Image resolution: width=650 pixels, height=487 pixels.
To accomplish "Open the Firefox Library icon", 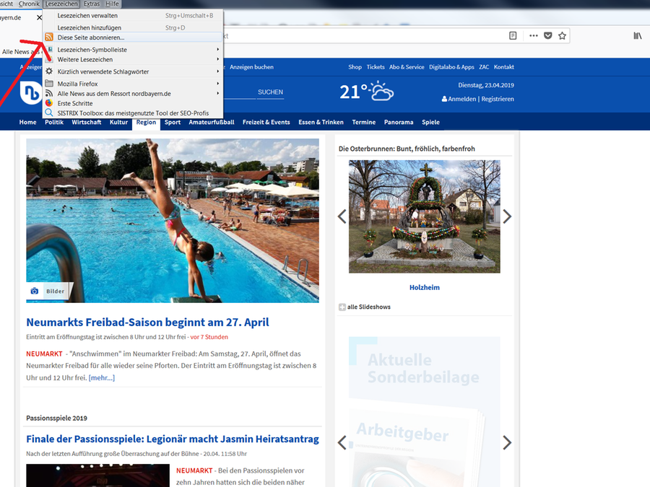I will tap(638, 35).
